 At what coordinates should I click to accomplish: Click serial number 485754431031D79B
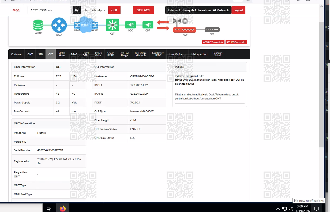tap(50, 150)
